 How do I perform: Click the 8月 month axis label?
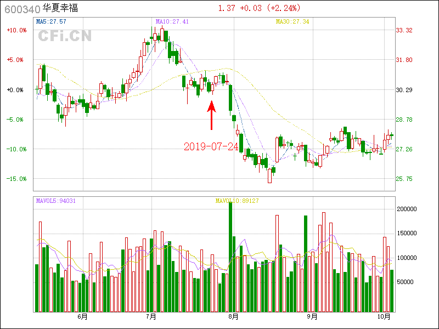(x=233, y=317)
